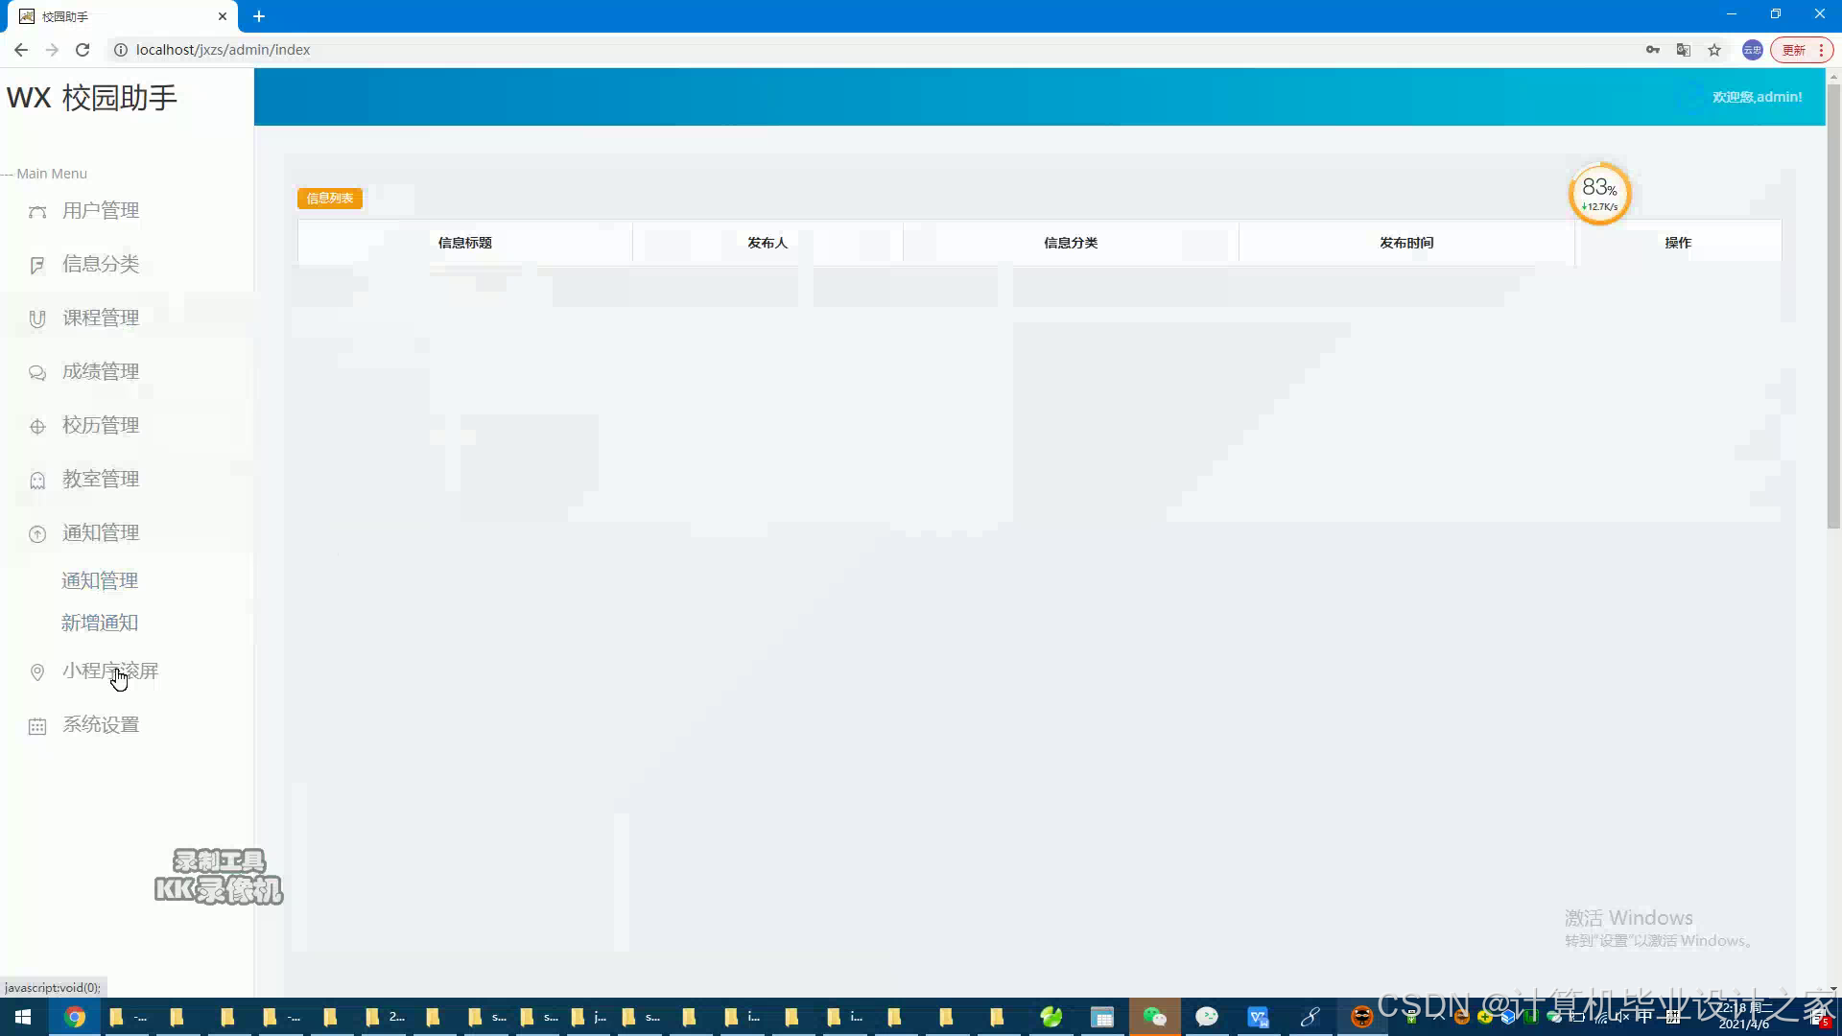Open WeChat from the taskbar

[1154, 1017]
